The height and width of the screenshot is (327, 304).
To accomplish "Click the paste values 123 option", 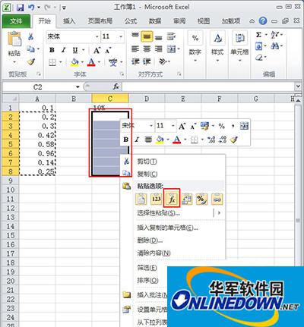I will tap(157, 200).
